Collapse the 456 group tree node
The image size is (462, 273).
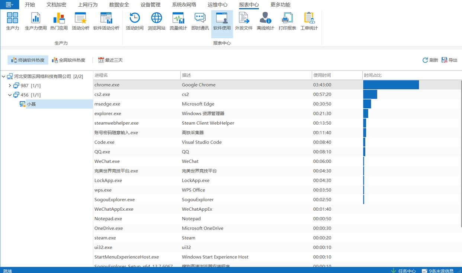(x=10, y=95)
